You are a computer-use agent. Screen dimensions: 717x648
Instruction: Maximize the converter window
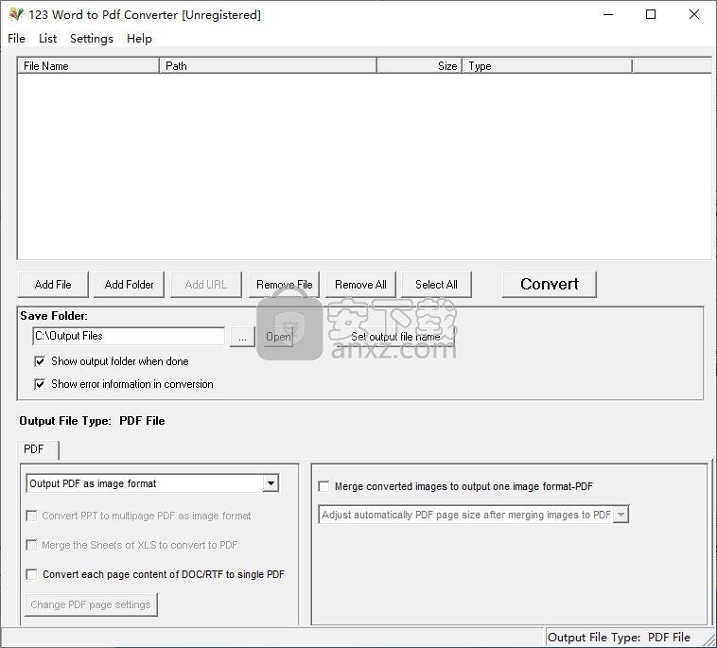(651, 14)
